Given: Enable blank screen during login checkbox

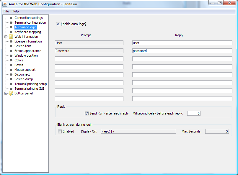Looking at the screenshot, I should 60,132.
